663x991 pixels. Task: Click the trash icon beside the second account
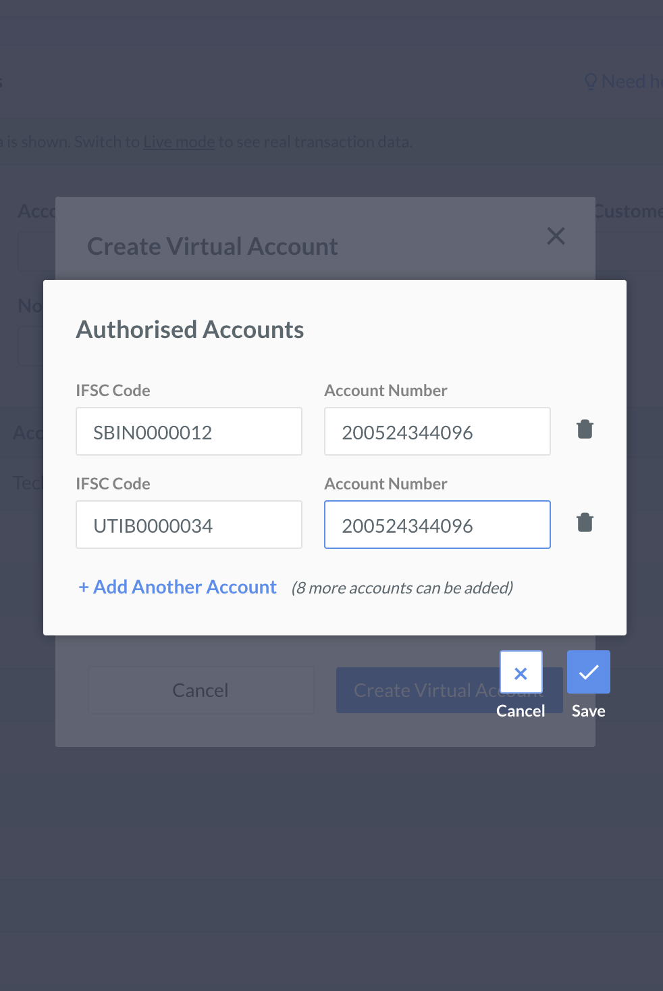click(x=585, y=522)
